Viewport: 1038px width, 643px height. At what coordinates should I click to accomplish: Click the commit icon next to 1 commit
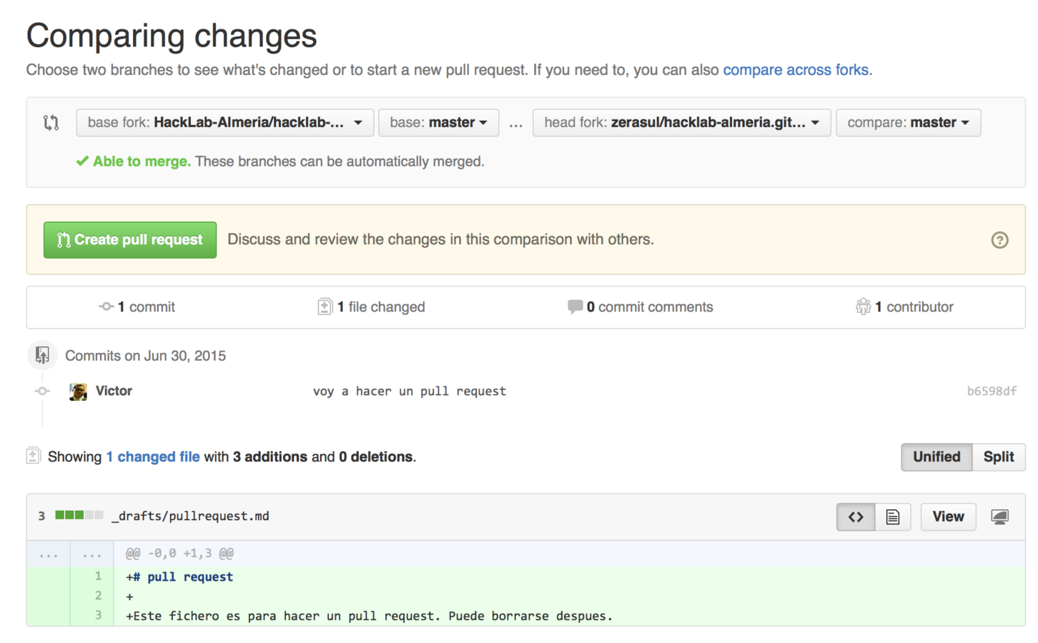(106, 306)
